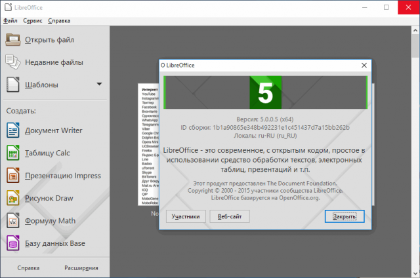The height and width of the screenshot is (278, 420).
Task: Click the Math formula icon
Action: coord(13,220)
